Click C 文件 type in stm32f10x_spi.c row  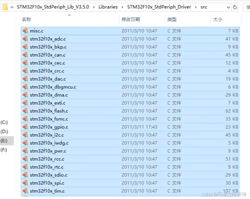[x=174, y=183]
